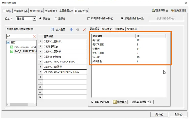Screen dimensions: 189x119
Task: Click 取消(C) button
Action: coord(179,114)
